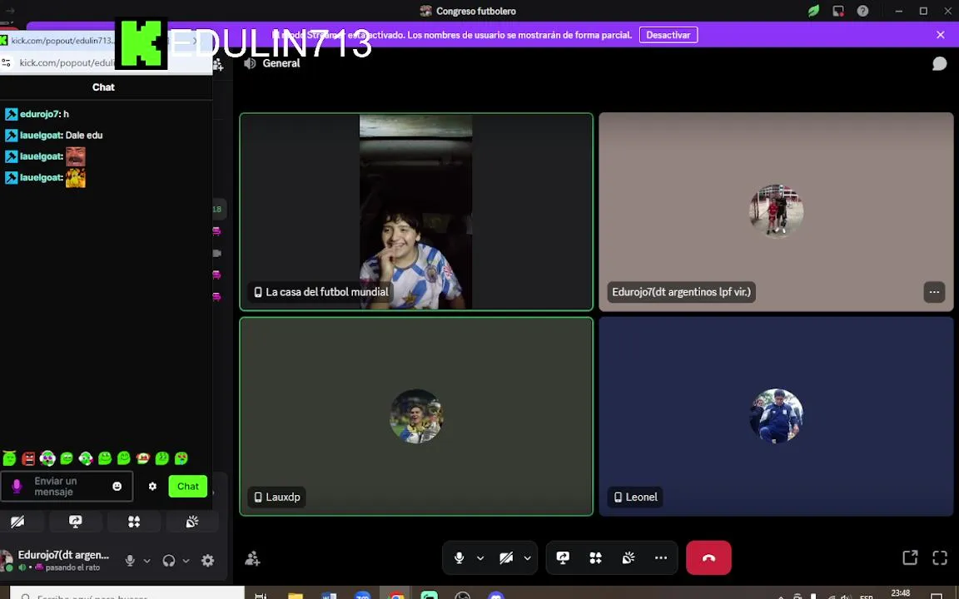This screenshot has width=959, height=599.
Task: Open Google Chrome from the taskbar
Action: [x=396, y=596]
